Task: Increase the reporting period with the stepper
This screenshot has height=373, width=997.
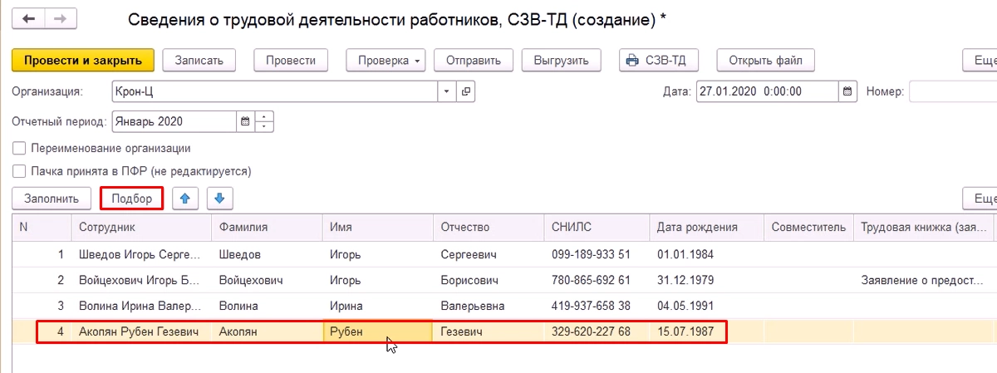Action: (265, 117)
